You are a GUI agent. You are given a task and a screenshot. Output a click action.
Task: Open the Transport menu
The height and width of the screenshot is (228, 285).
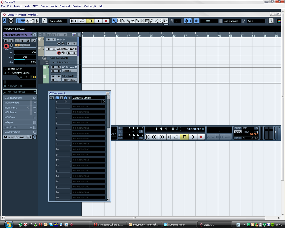pos(65,6)
